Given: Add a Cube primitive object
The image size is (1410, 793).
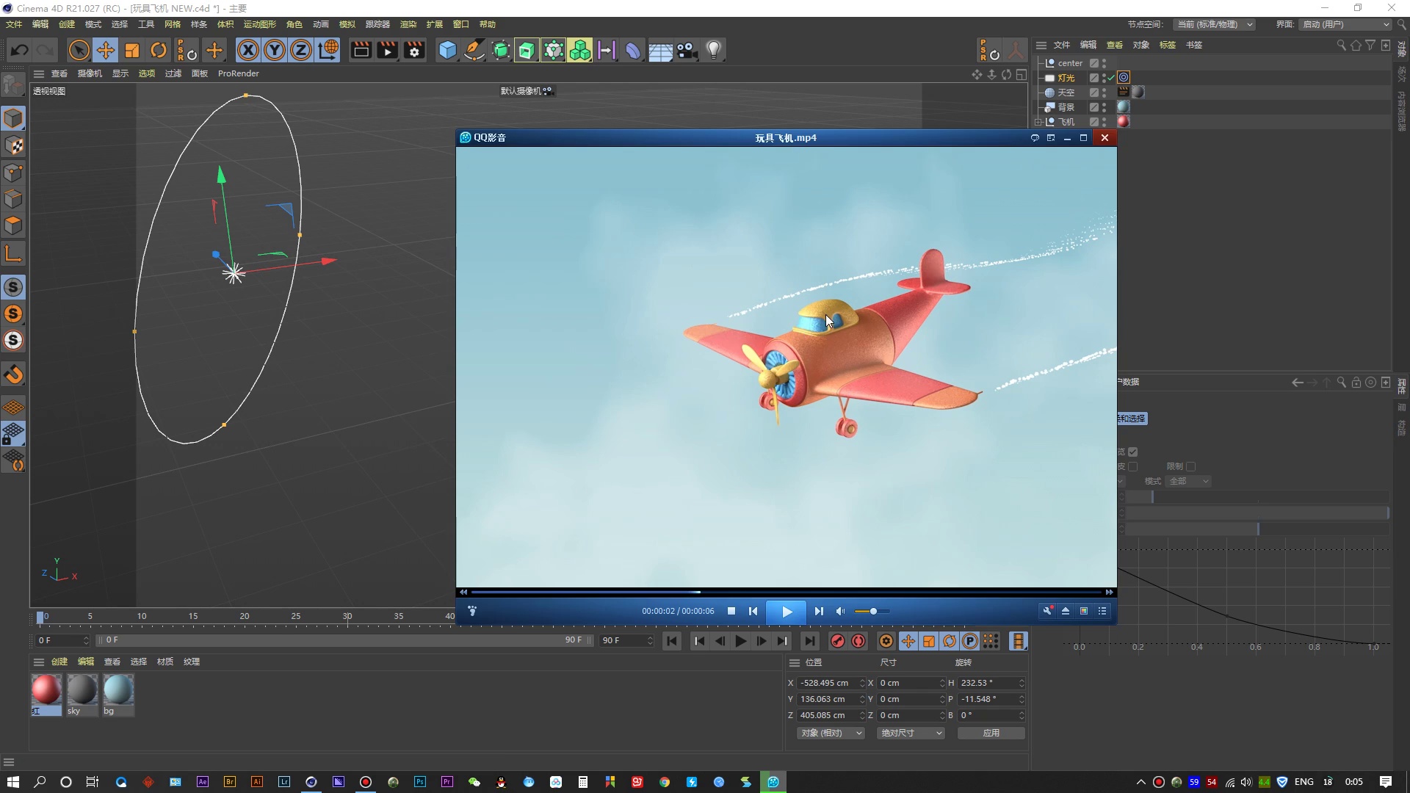Looking at the screenshot, I should (x=447, y=51).
